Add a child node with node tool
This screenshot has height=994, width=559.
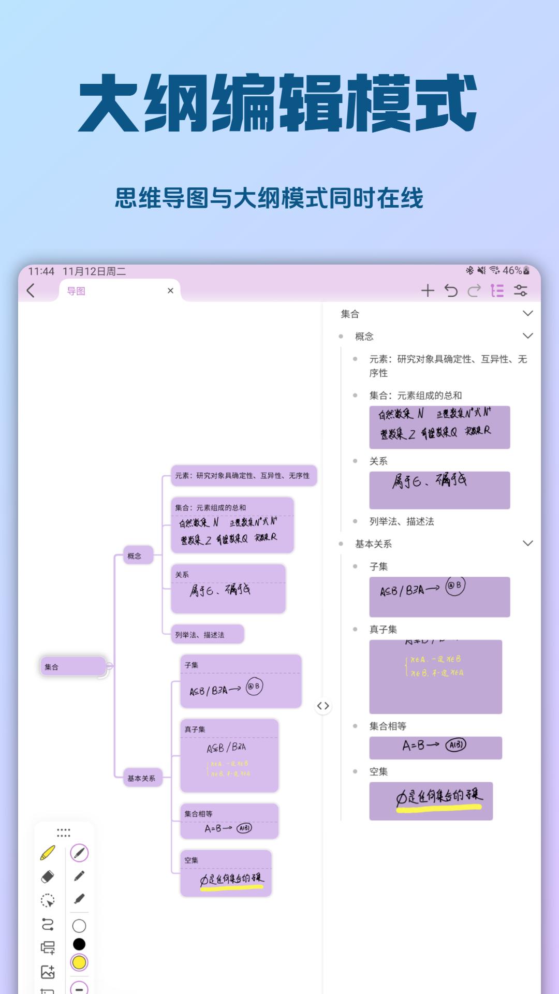pos(48,948)
